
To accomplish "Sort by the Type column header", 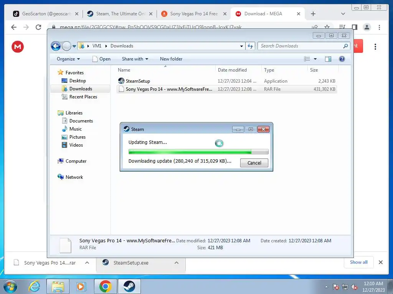I will pyautogui.click(x=284, y=70).
